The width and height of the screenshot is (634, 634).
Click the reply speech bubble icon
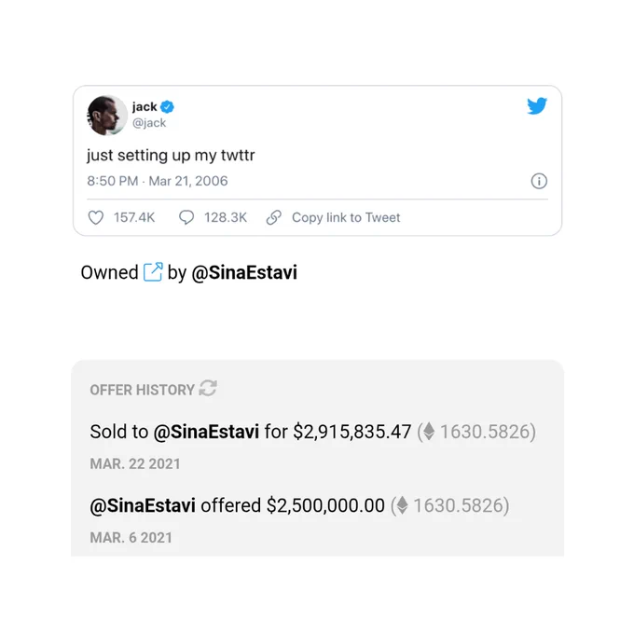coord(186,217)
